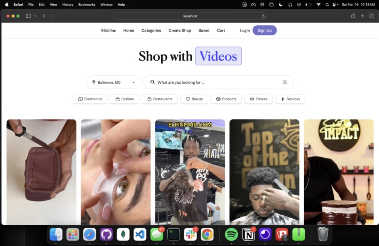Open Trash in the dock
Screen dimensions: 379x246
coord(323,234)
